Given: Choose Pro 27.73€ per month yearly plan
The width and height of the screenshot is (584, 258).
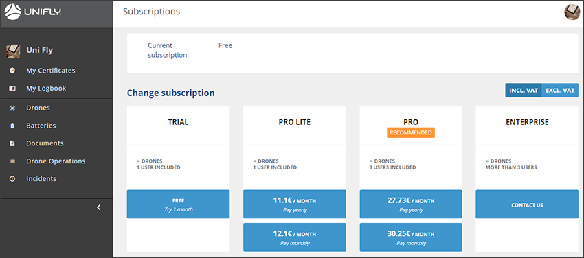Looking at the screenshot, I should 411,204.
